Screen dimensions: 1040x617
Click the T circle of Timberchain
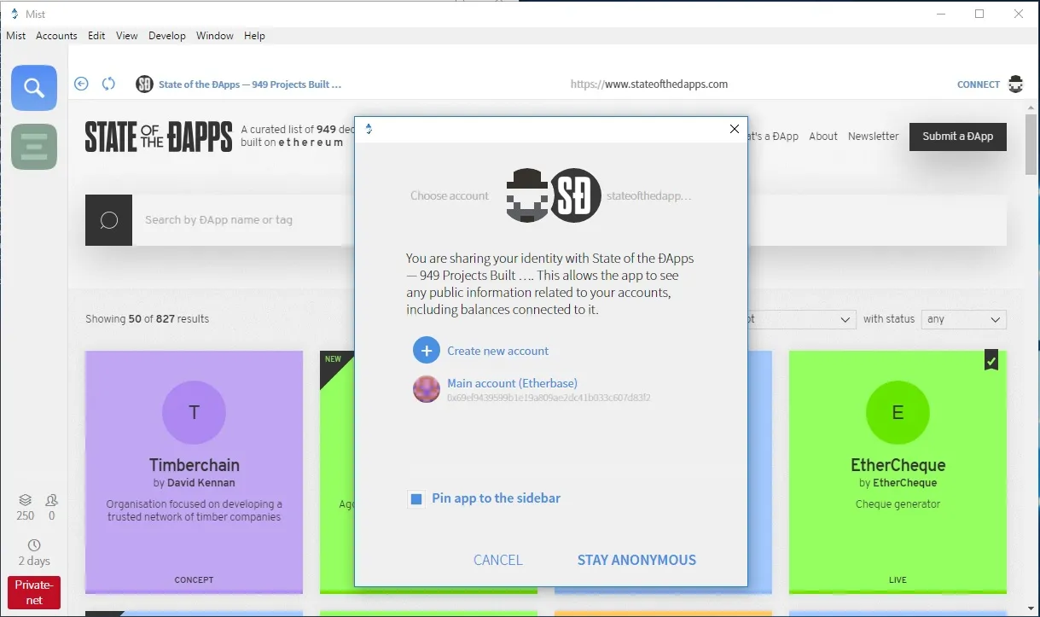click(194, 413)
